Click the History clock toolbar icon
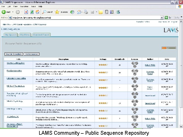Viewport: 183px width, 137px height. [72, 12]
